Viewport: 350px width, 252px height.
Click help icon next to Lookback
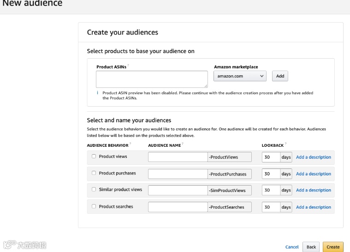[x=285, y=144]
